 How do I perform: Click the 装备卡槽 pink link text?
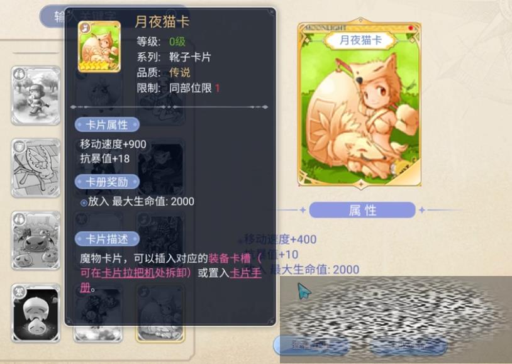229,258
